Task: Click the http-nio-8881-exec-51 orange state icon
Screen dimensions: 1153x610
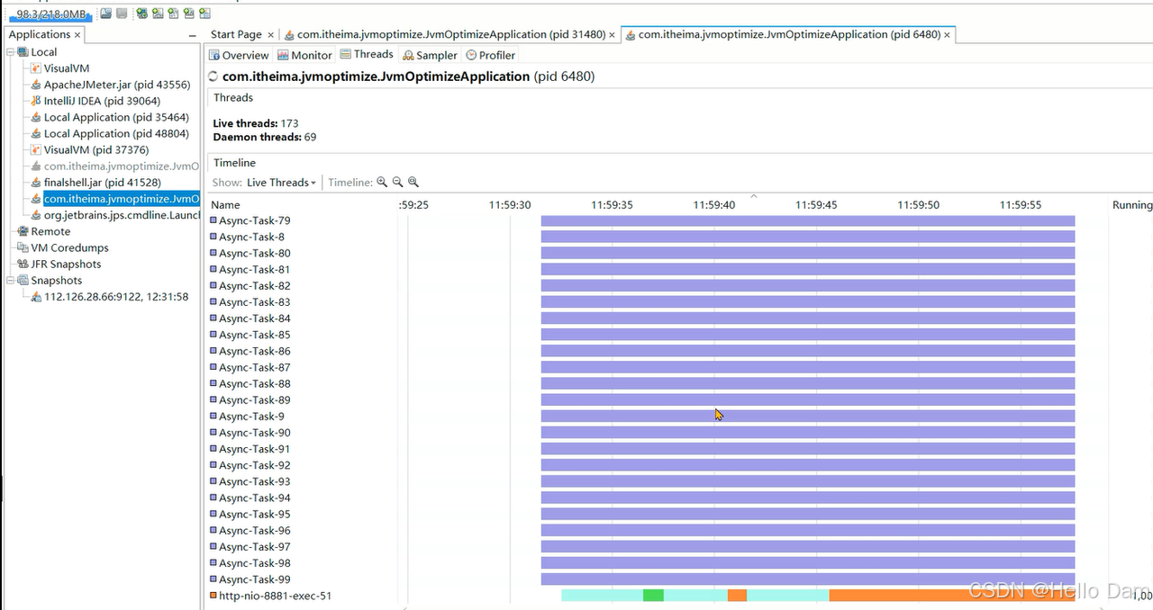Action: pos(213,596)
